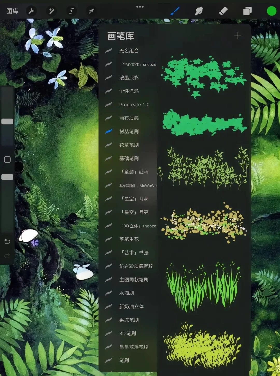
Task: Open the Smudge tool
Action: (x=199, y=11)
